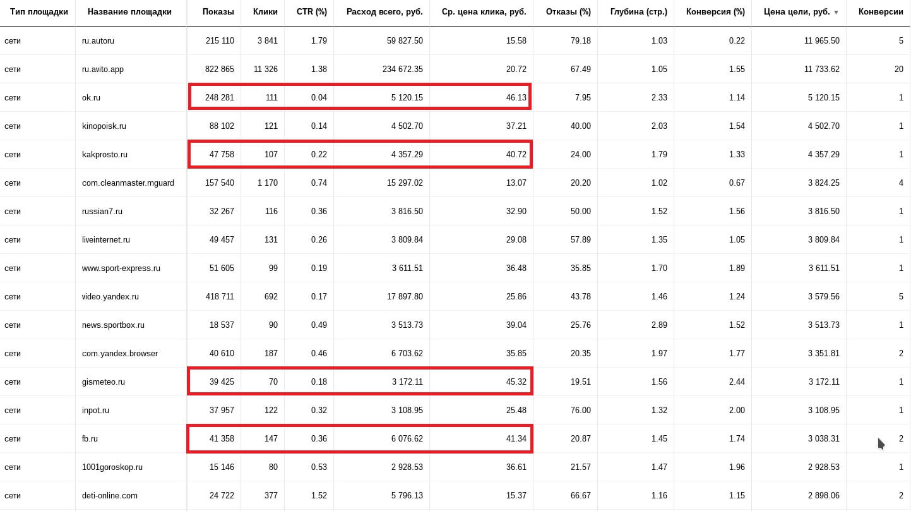The height and width of the screenshot is (511, 911).
Task: Click the Клики column header
Action: tap(265, 12)
